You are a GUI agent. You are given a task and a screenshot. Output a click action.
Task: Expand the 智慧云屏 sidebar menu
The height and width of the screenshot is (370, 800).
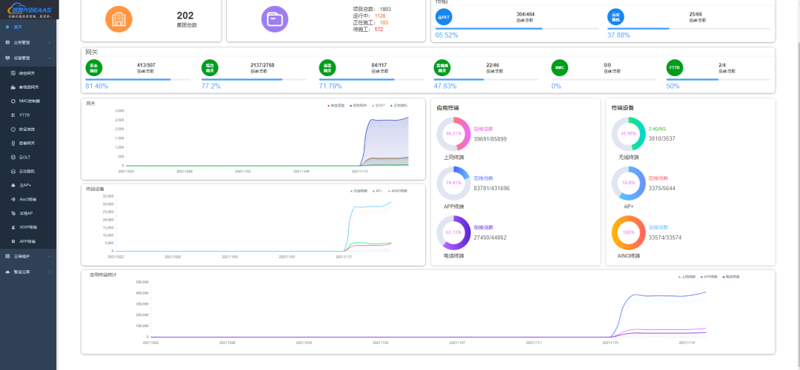coord(29,272)
